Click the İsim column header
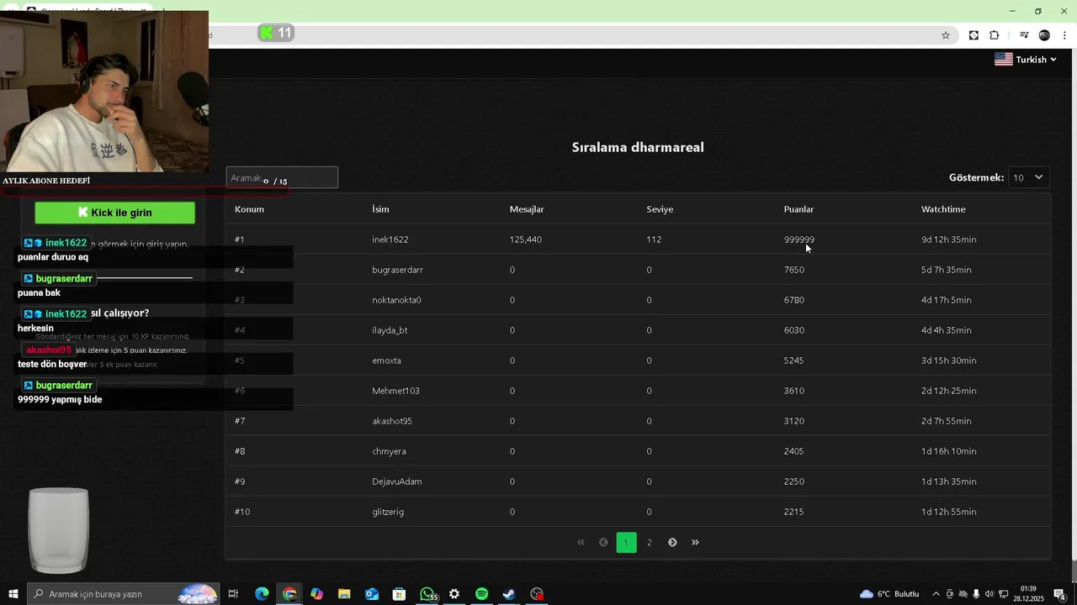The width and height of the screenshot is (1077, 605). click(380, 209)
